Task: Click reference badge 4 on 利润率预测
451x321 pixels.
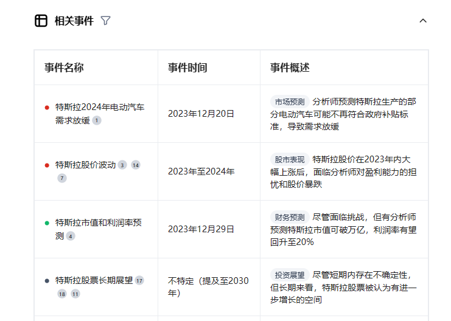Action: click(x=71, y=236)
